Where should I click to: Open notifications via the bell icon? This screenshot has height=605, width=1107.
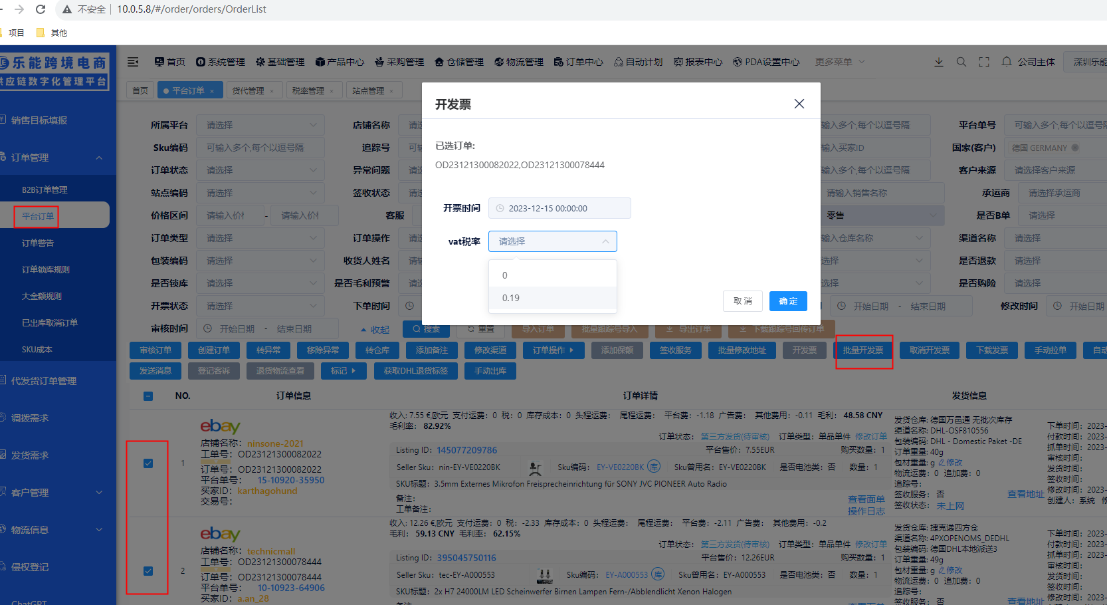1007,61
